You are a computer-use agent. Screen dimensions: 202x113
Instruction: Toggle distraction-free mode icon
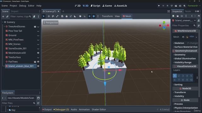pos(169,11)
